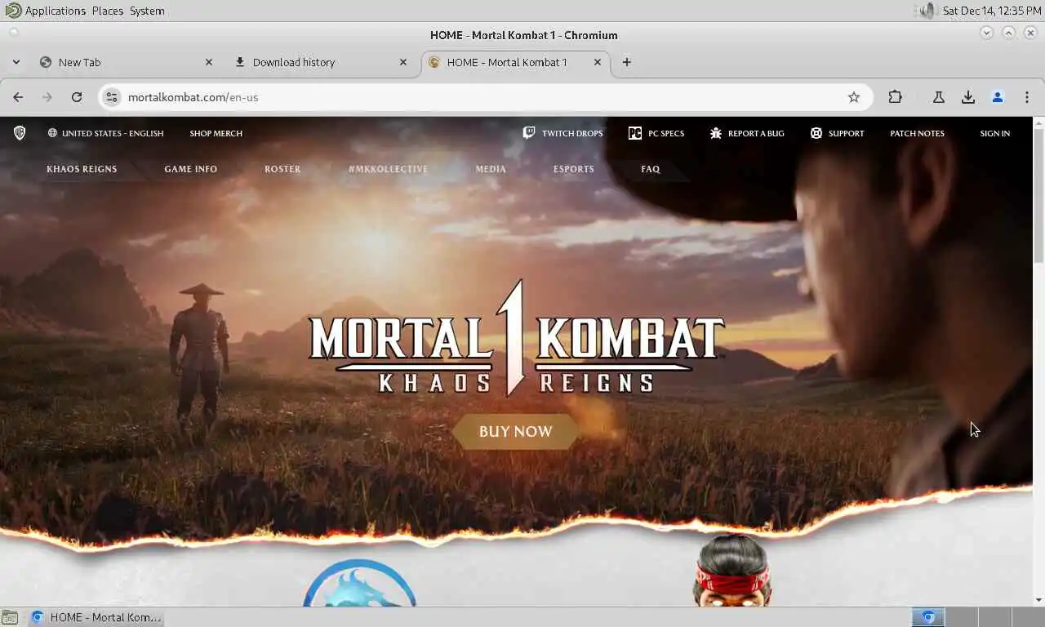The width and height of the screenshot is (1045, 627).
Task: Expand the tab search dropdown arrow
Action: tap(16, 62)
